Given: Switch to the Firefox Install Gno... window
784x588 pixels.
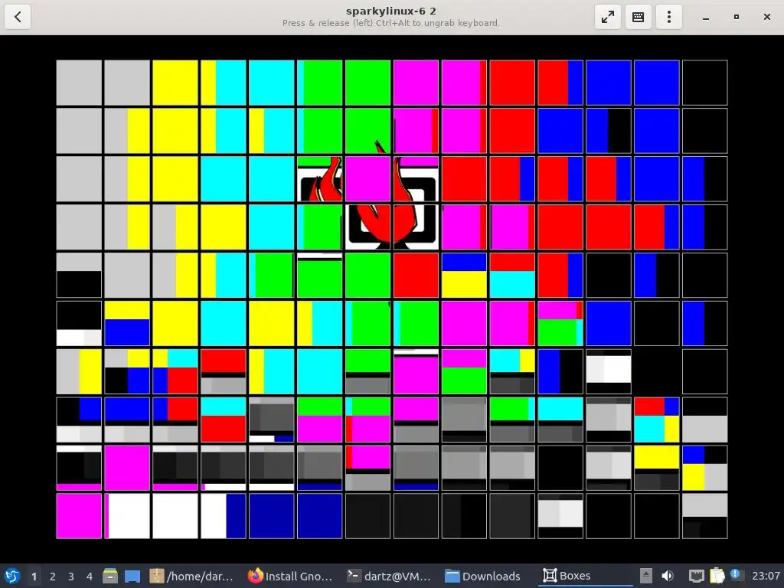Looking at the screenshot, I should 290,576.
